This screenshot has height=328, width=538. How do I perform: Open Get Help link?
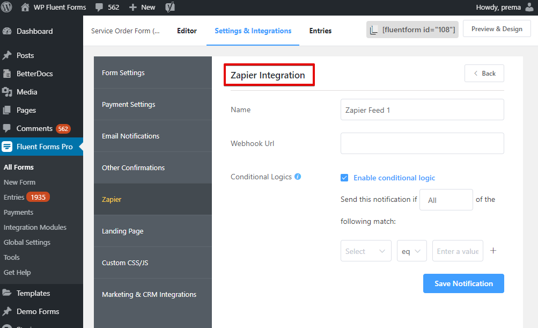pyautogui.click(x=17, y=272)
